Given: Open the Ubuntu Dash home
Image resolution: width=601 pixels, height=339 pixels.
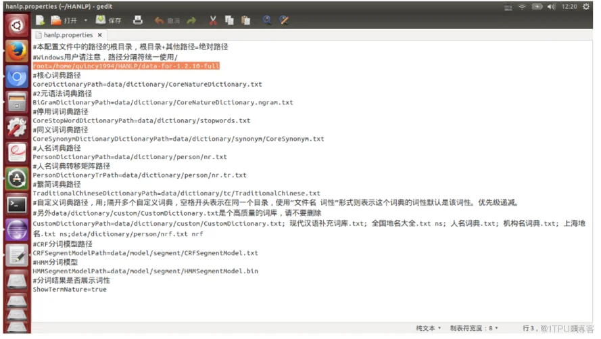Looking at the screenshot, I should (16, 26).
